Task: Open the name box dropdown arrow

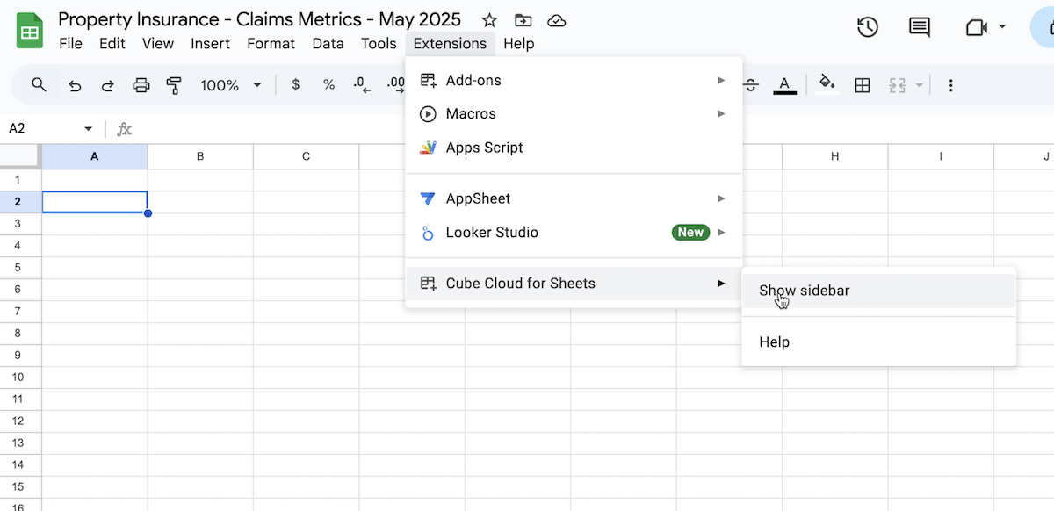Action: (x=88, y=129)
